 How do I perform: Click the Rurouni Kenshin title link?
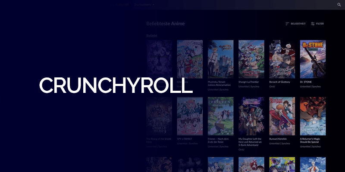click(x=279, y=139)
